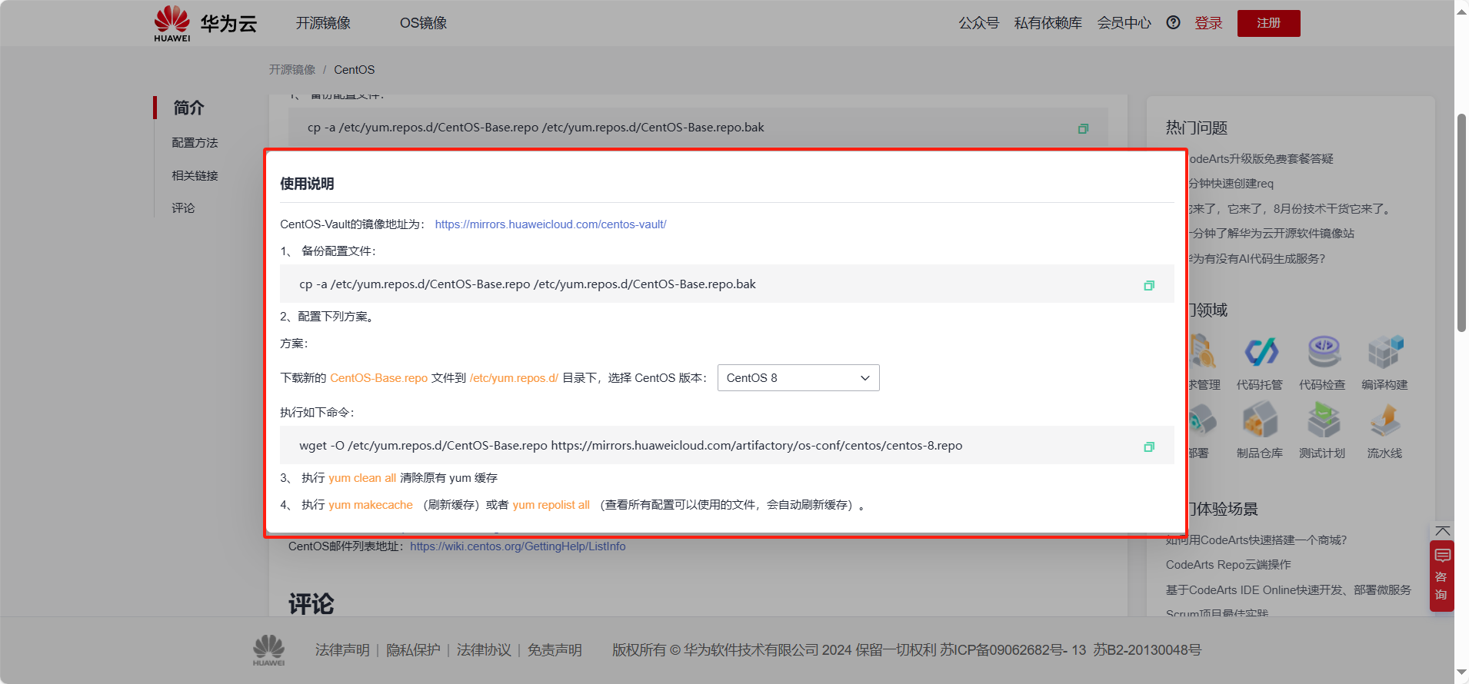The width and height of the screenshot is (1469, 684).
Task: Expand the CentOS version dropdown
Action: click(798, 378)
